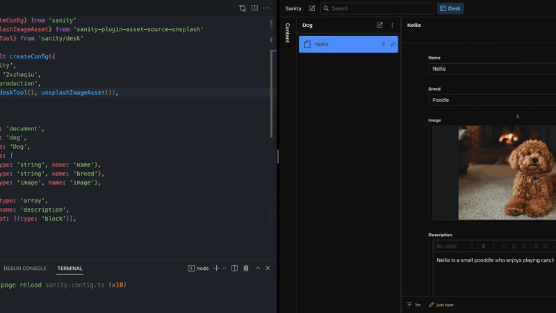Click 'breed' field name in code

click(x=85, y=174)
